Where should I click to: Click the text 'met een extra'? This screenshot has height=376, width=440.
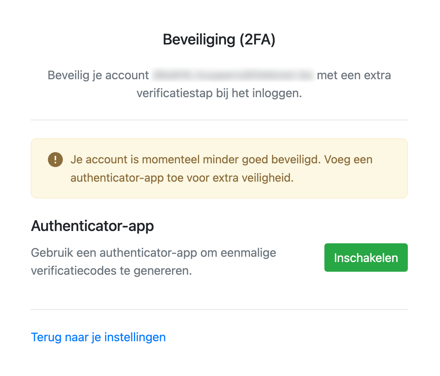tap(354, 75)
